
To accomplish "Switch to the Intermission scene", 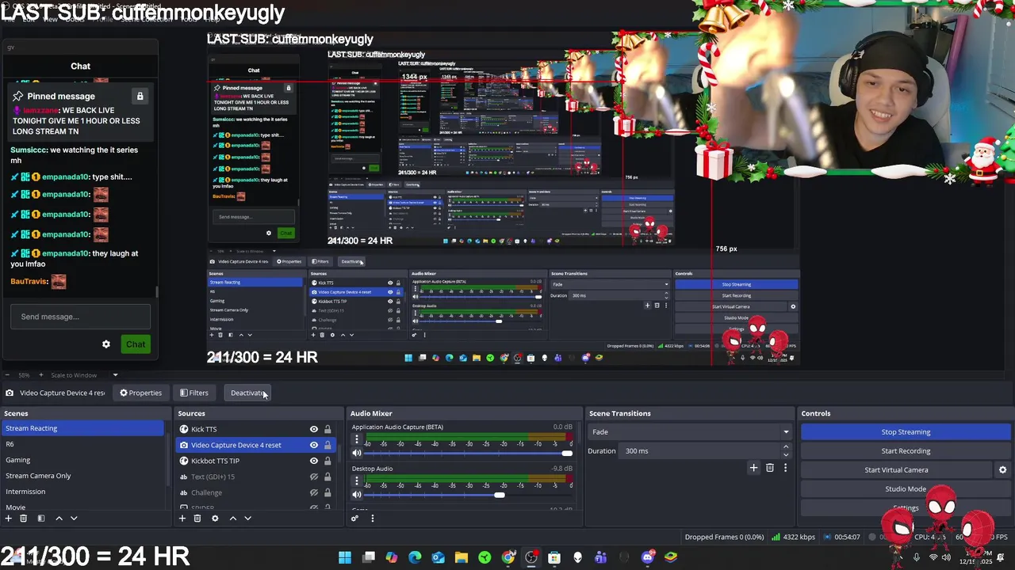I will click(x=82, y=492).
